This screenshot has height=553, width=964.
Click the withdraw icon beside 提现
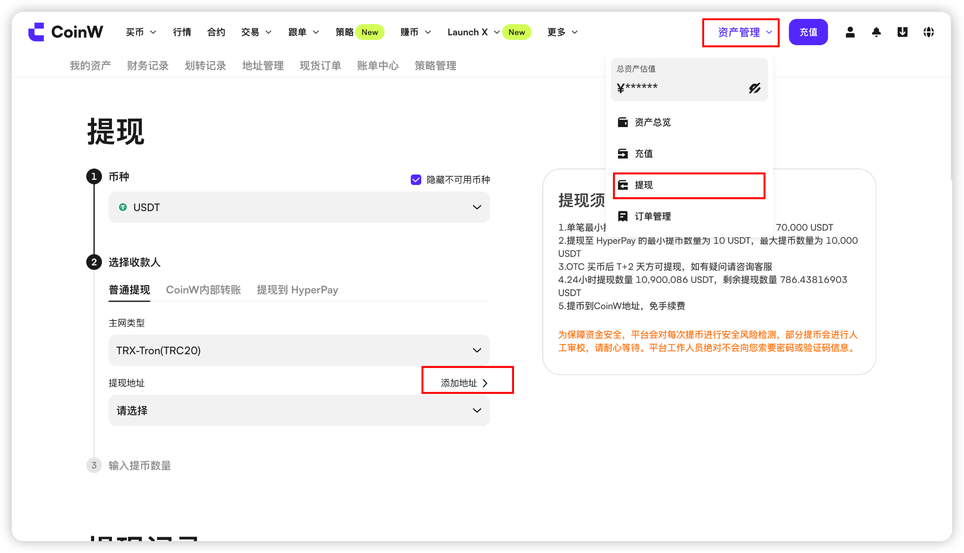coord(623,185)
